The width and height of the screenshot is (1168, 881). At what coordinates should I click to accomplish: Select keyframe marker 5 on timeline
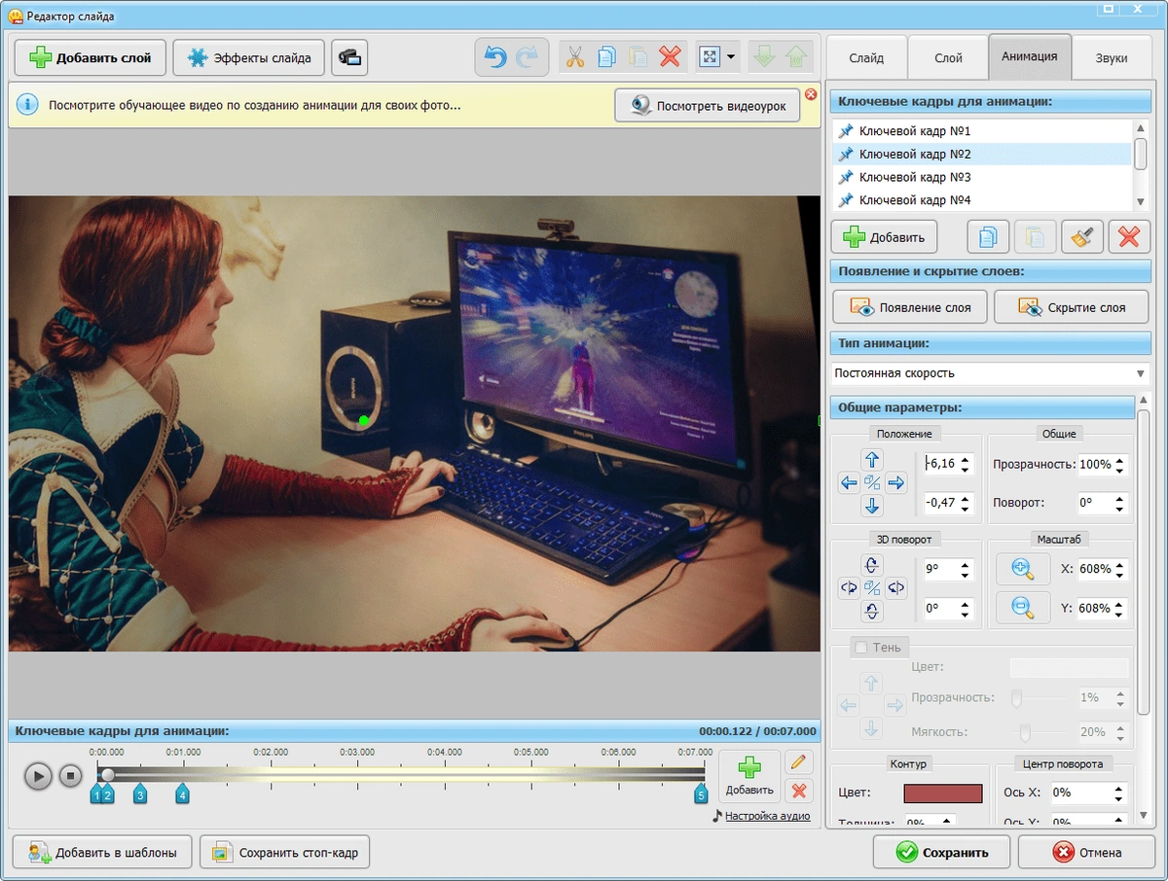pos(701,793)
